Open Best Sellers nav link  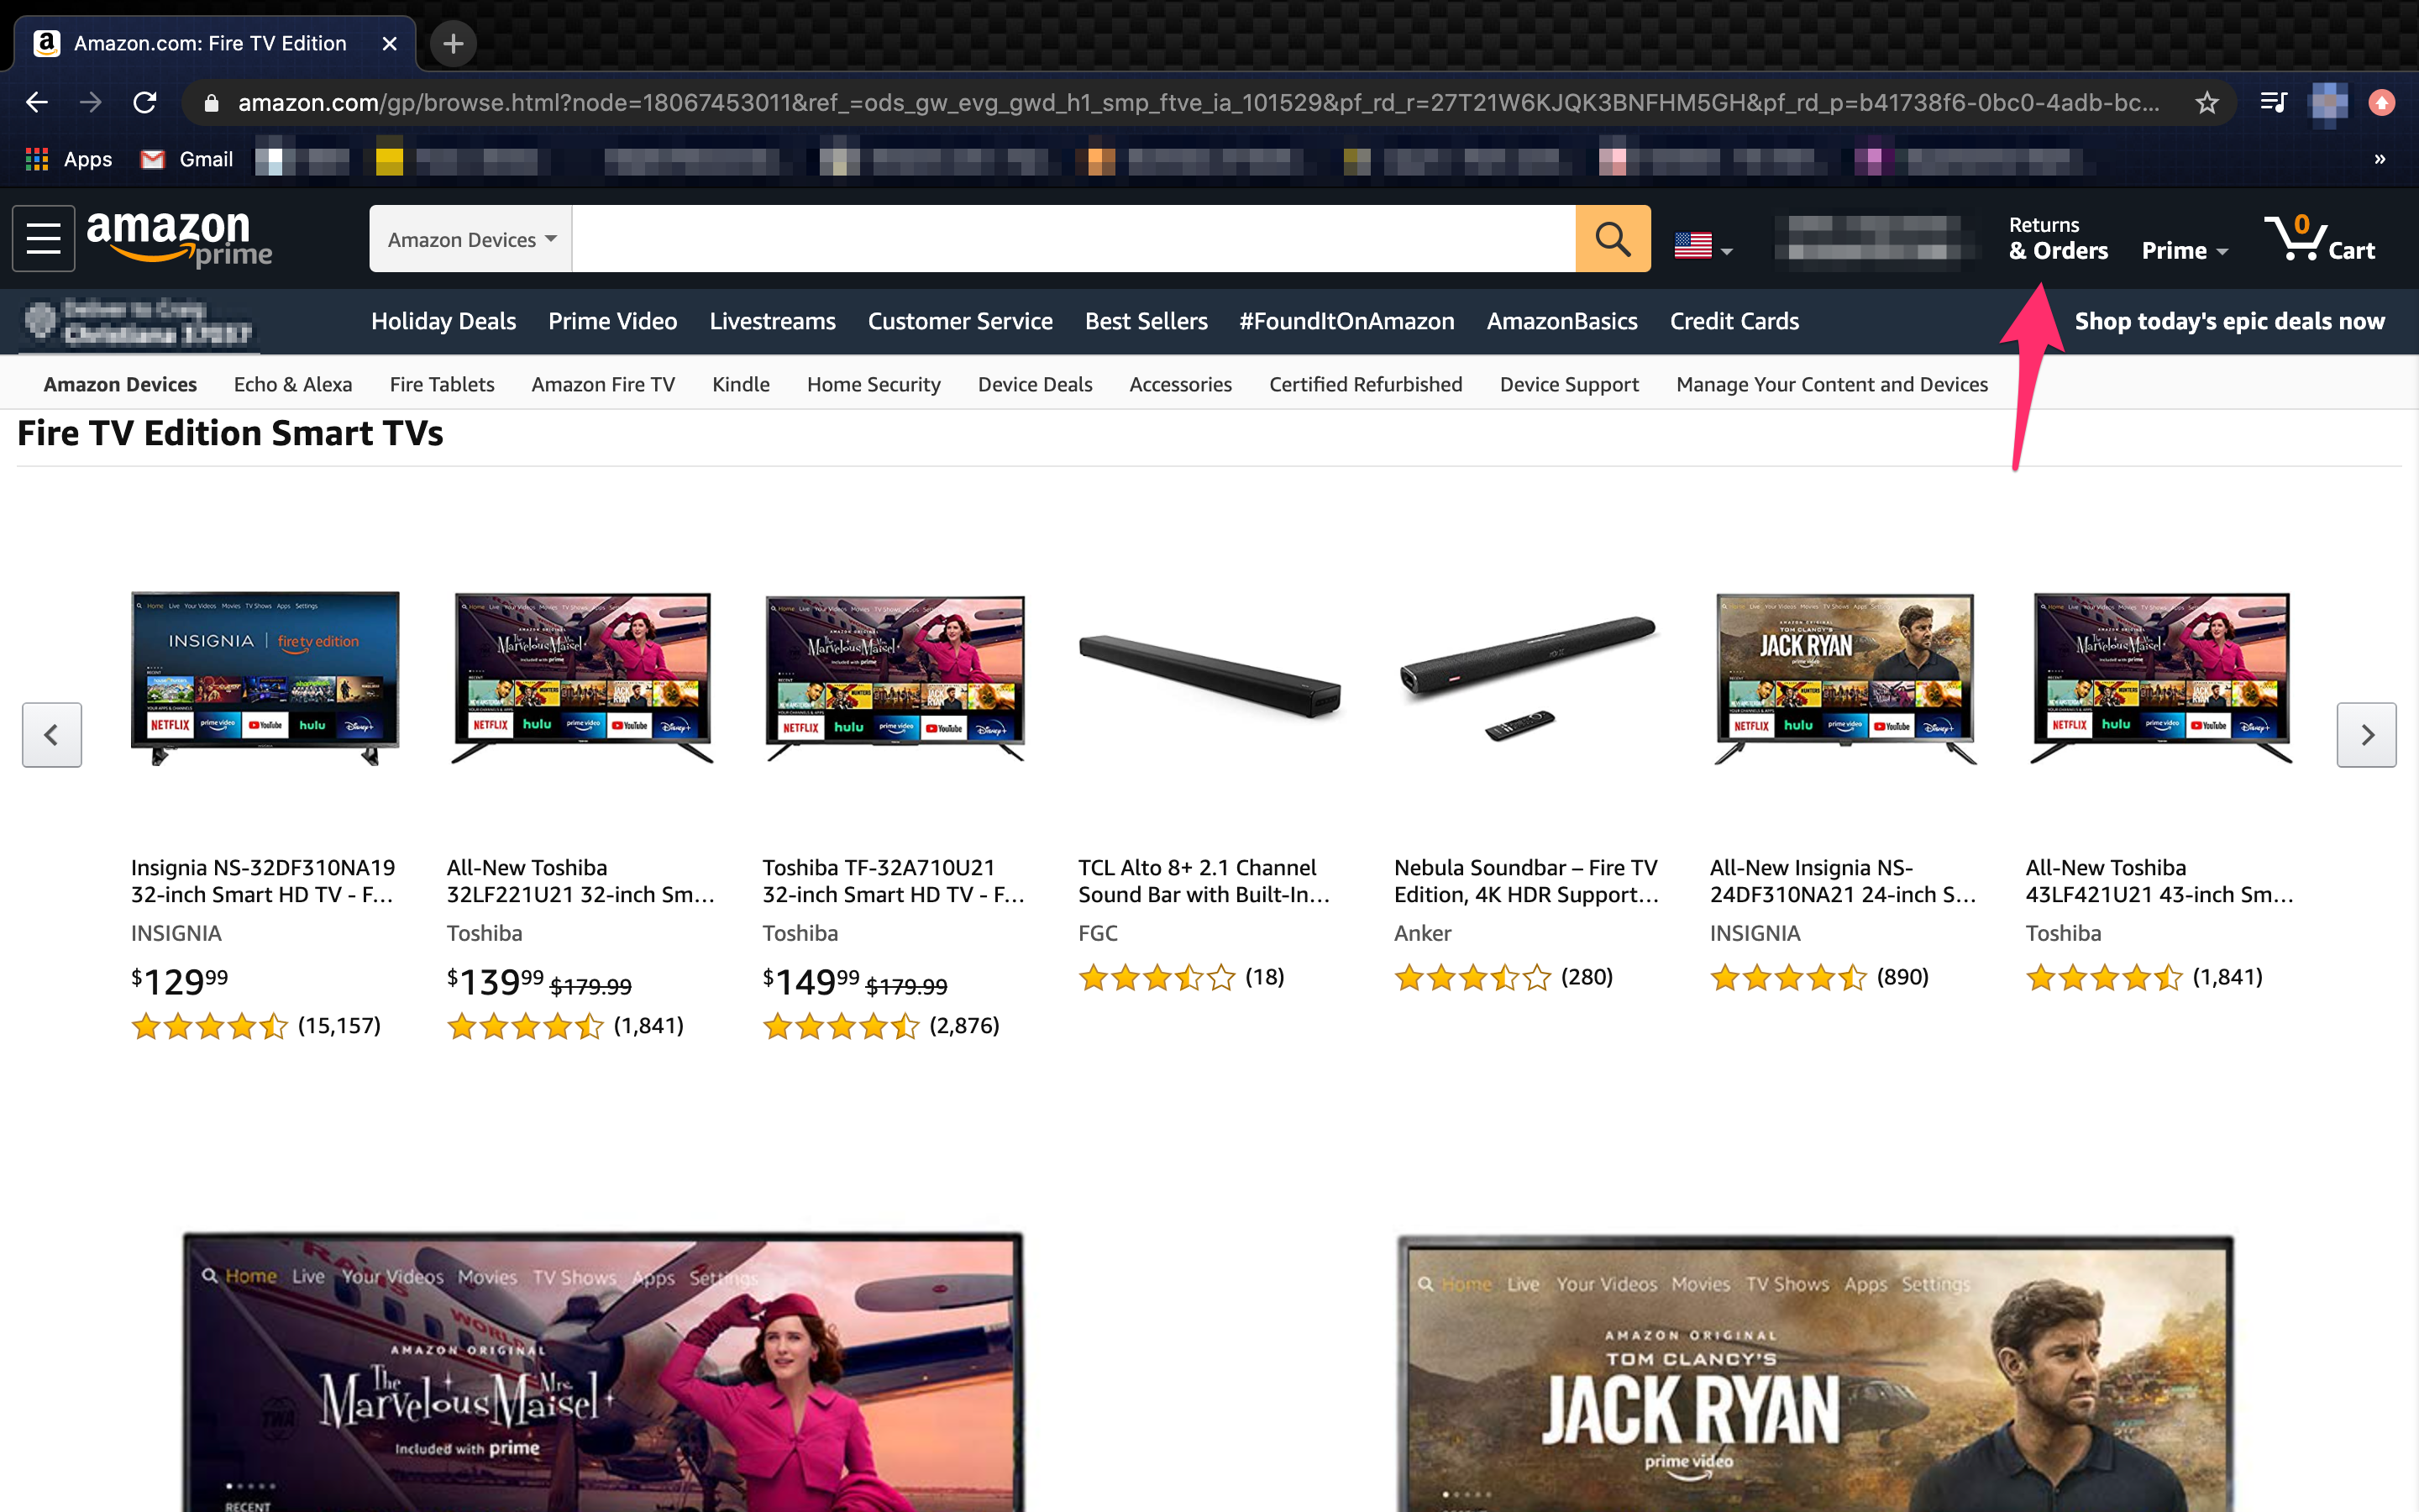(x=1147, y=321)
